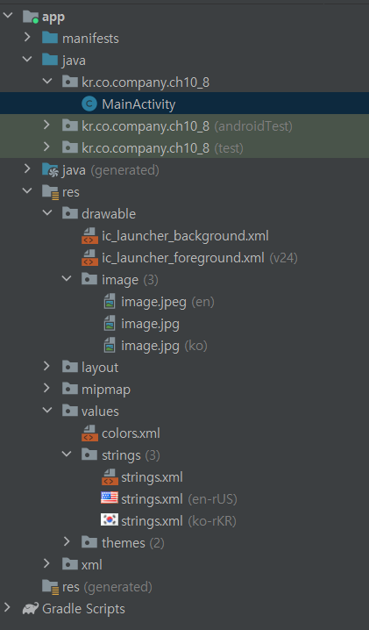The height and width of the screenshot is (630, 369).
Task: Click the xml folder icon
Action: pos(70,563)
